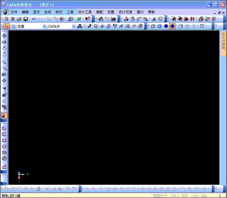
Task: Expand the display mode toolbar overflow arrow
Action: 213,26
